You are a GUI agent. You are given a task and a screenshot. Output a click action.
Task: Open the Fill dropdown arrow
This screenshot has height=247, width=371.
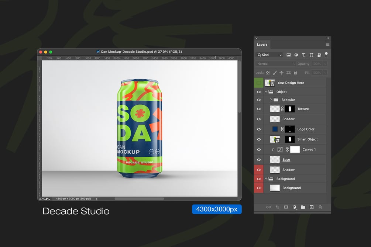coord(325,73)
